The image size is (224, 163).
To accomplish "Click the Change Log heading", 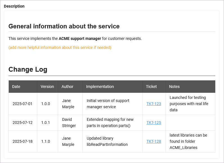I will tap(28, 69).
